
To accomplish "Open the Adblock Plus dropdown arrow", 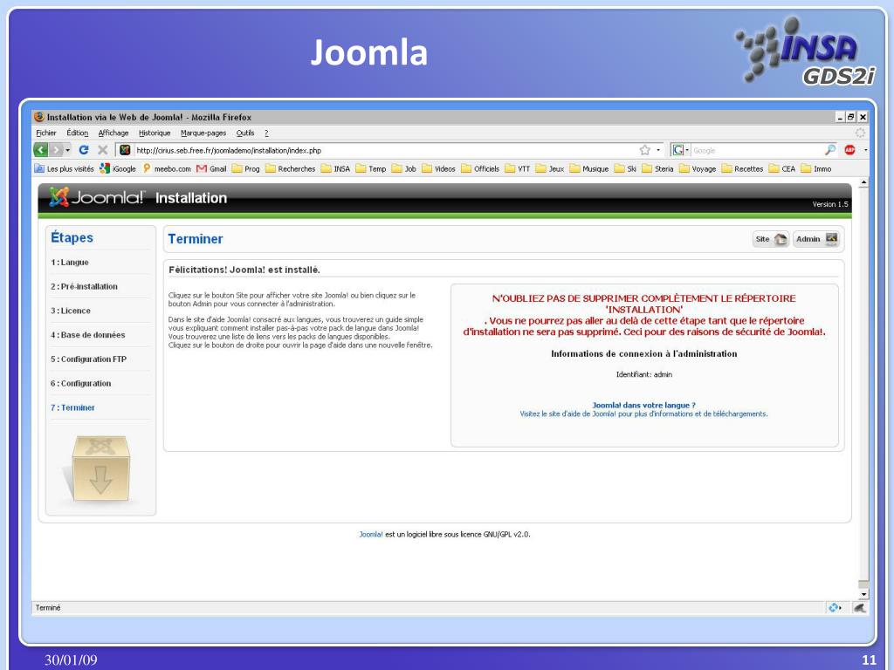I will (x=865, y=150).
